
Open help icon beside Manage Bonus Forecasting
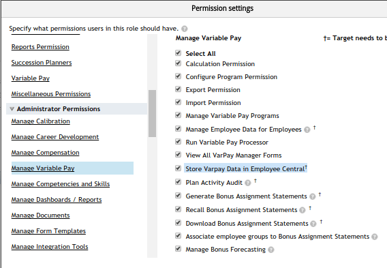click(271, 250)
